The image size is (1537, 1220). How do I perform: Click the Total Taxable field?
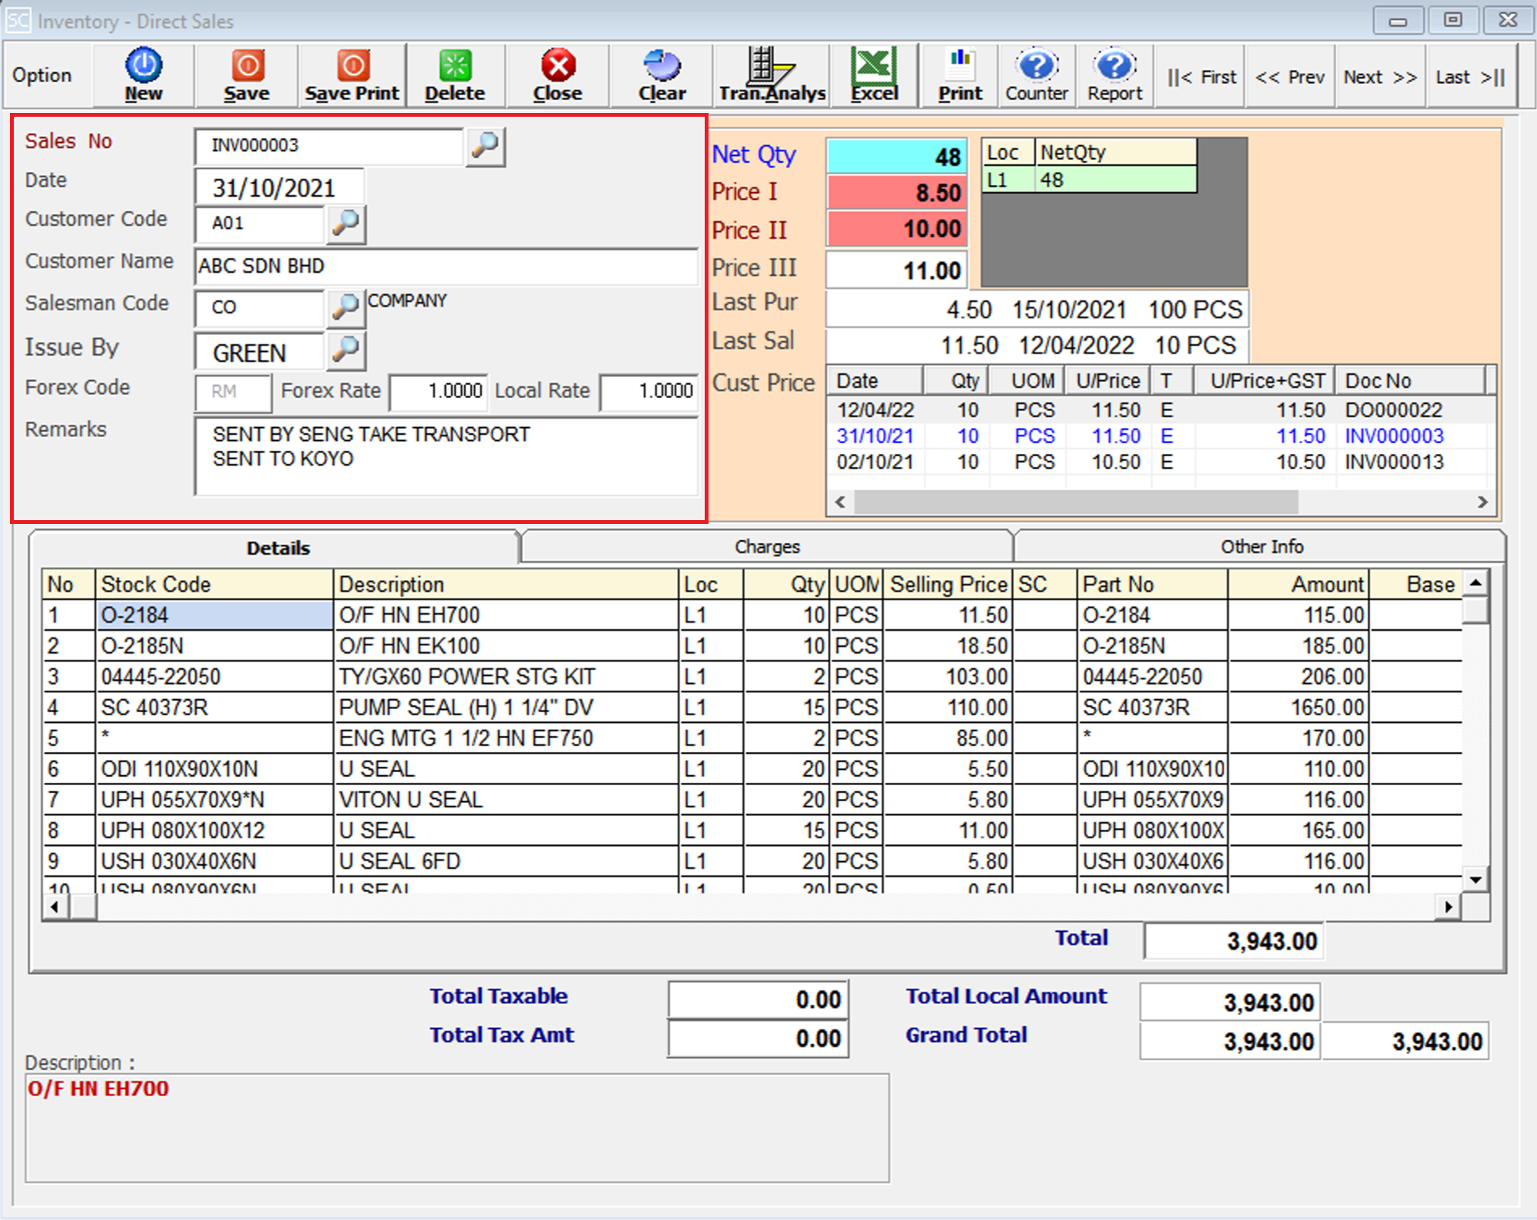click(758, 1000)
